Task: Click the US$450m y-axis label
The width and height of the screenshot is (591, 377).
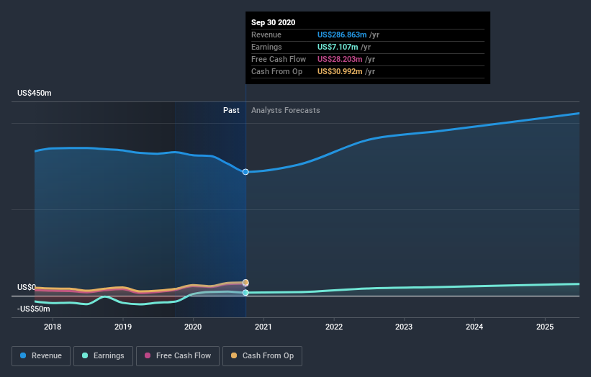Action: click(x=35, y=93)
